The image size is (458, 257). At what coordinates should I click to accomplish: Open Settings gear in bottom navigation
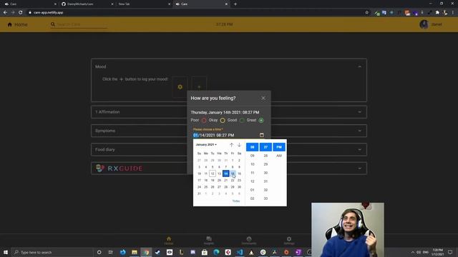[x=289, y=241]
